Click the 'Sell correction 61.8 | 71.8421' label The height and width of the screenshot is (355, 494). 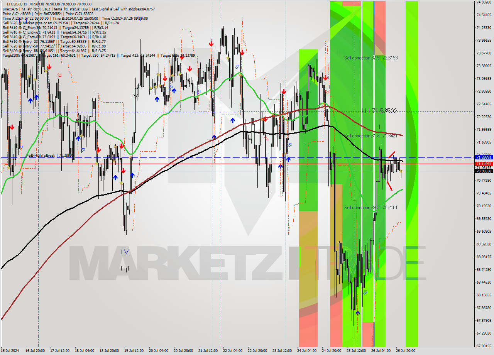click(x=371, y=136)
